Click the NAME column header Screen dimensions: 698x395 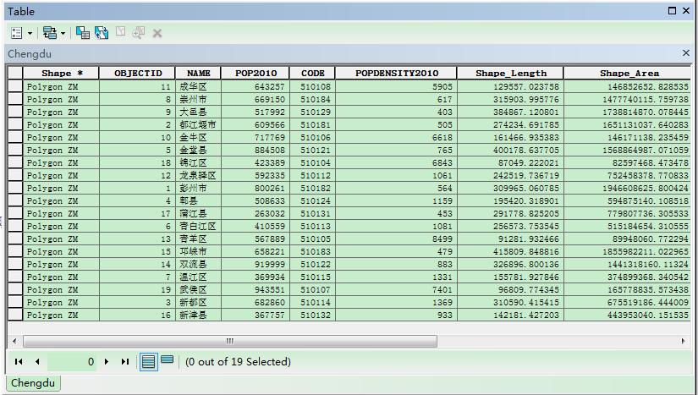198,73
